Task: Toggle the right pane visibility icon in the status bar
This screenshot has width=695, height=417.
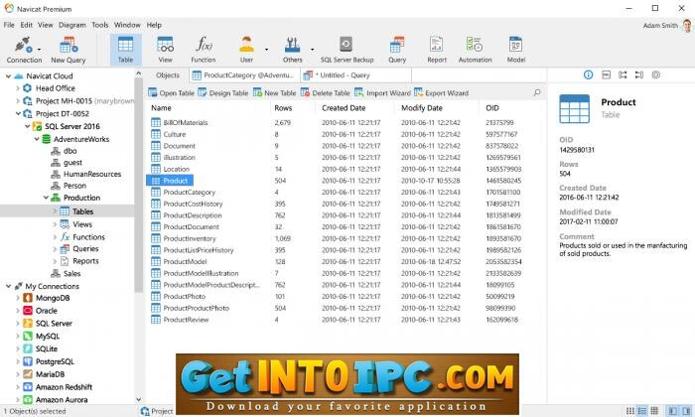Action: point(687,411)
